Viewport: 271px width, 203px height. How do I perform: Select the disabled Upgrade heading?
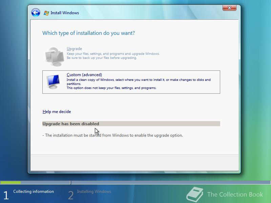tap(74, 49)
